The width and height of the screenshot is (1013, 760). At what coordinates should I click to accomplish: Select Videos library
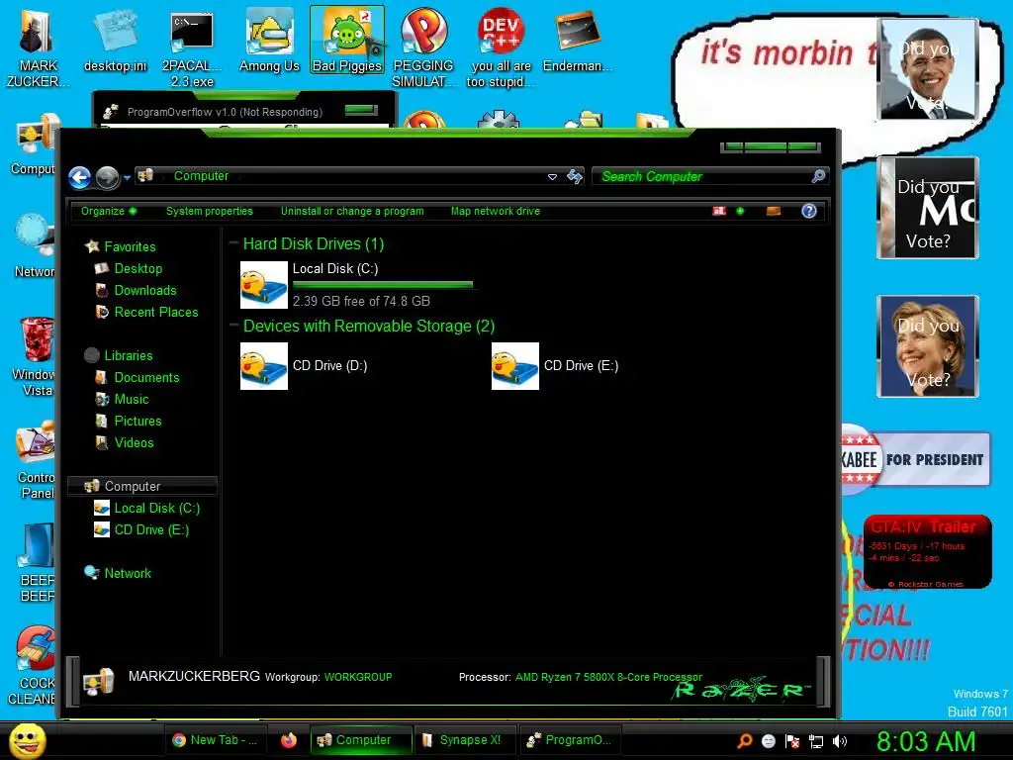(x=125, y=442)
